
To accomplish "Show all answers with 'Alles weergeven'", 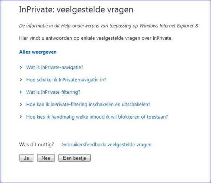I will [38, 52].
